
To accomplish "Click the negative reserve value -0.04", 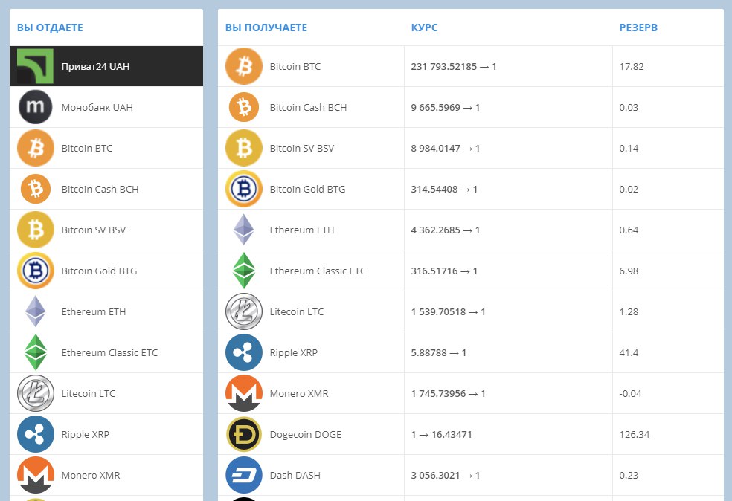I will point(630,393).
